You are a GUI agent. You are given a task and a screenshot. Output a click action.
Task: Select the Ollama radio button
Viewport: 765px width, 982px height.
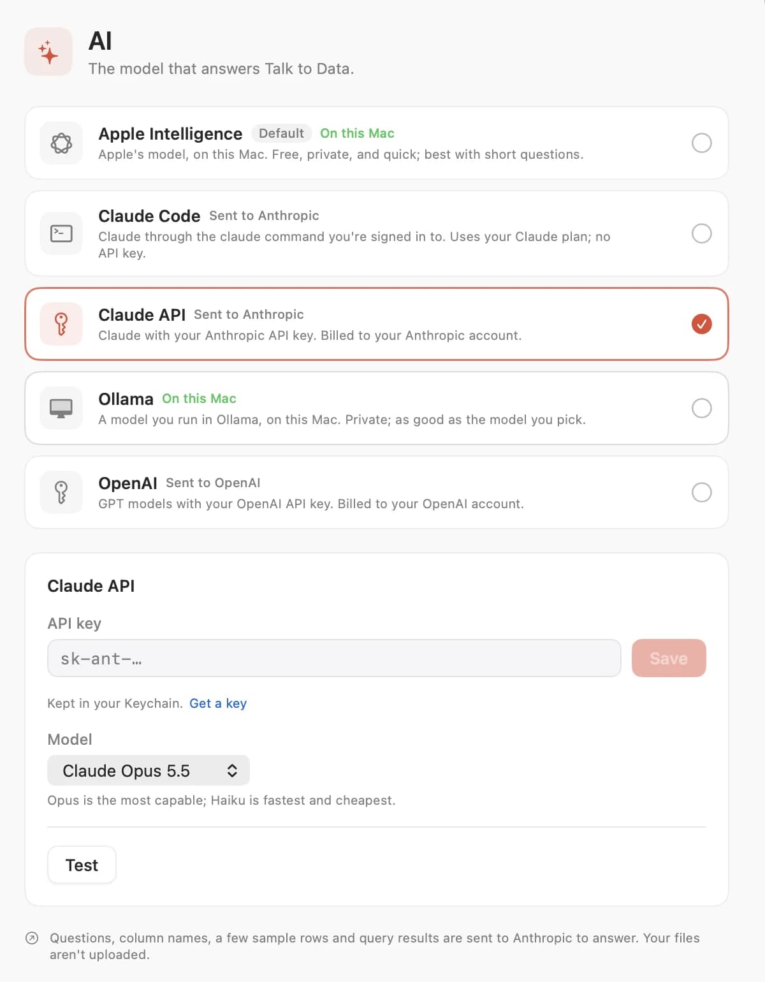click(701, 408)
